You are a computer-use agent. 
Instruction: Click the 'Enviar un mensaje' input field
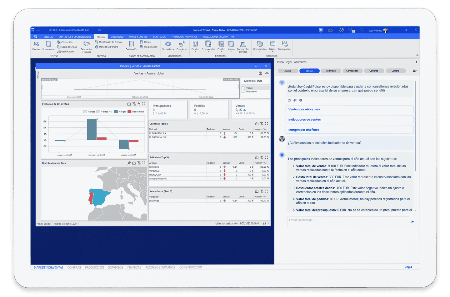click(x=347, y=221)
